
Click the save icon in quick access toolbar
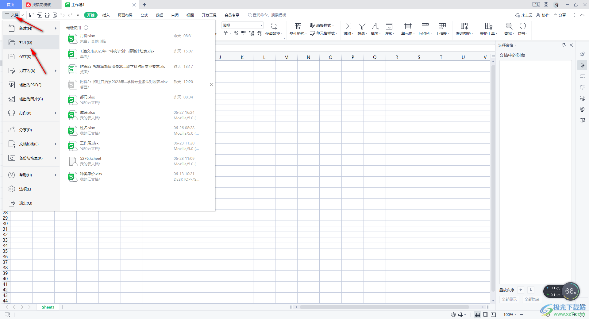tap(32, 15)
